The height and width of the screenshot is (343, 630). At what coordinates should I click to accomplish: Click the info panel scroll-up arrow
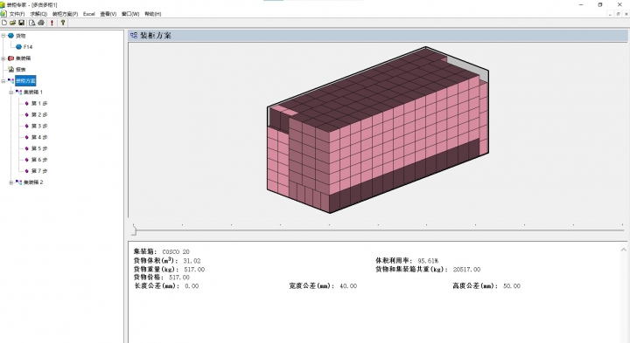(x=624, y=250)
